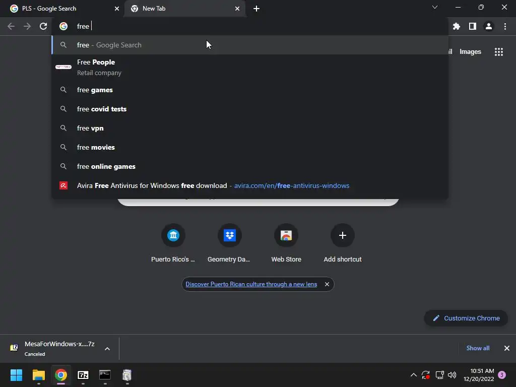The image size is (516, 387).
Task: Expand the MesaForWindows download options arrow
Action: click(x=107, y=349)
